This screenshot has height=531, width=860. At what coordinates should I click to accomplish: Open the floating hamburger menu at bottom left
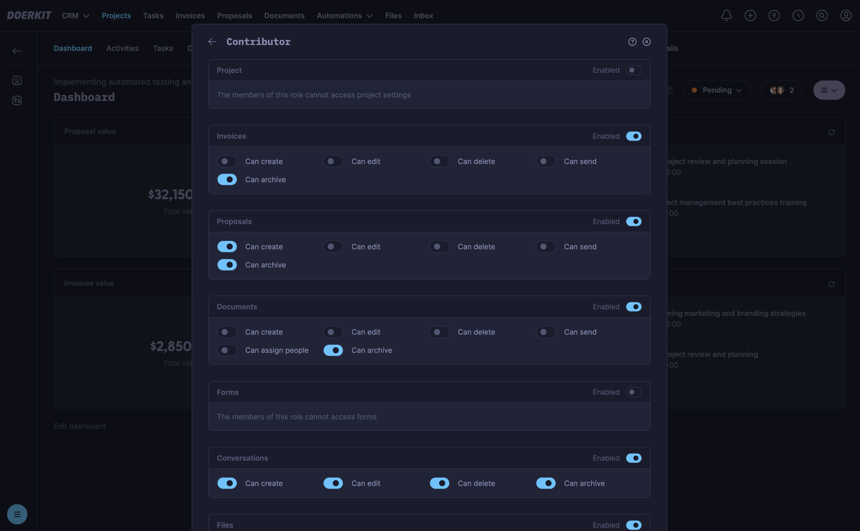click(17, 514)
